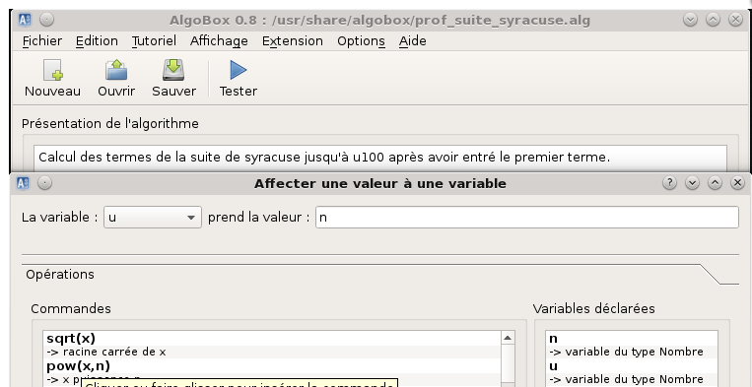Click the racine carrée de x description
752x387 pixels.
tap(106, 352)
